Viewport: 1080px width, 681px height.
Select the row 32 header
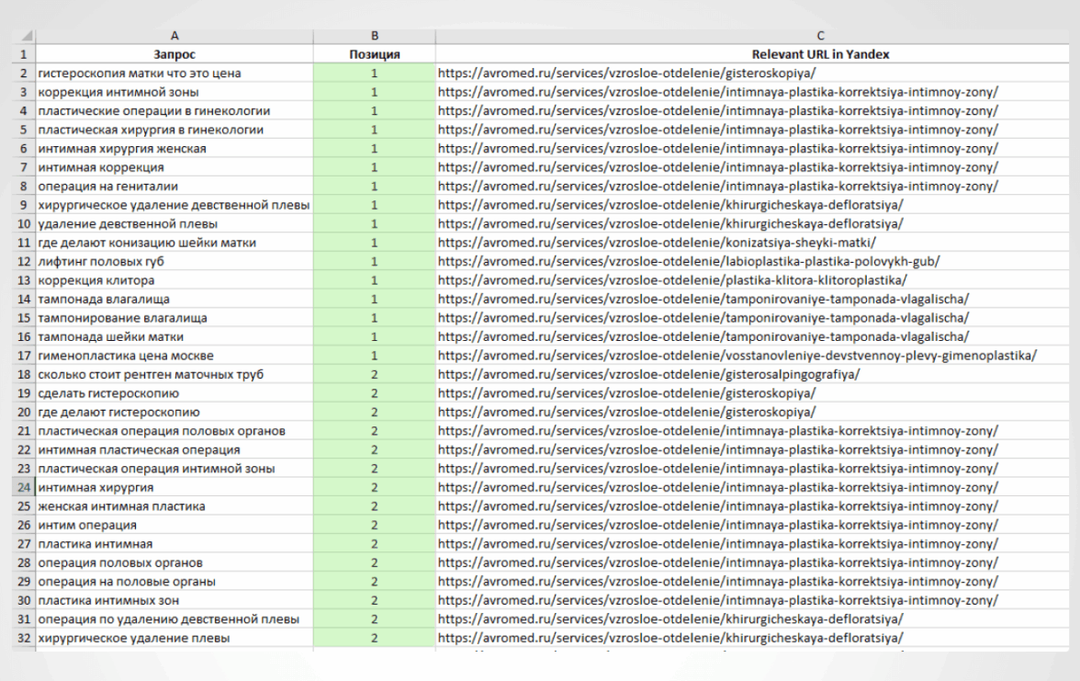tap(24, 638)
